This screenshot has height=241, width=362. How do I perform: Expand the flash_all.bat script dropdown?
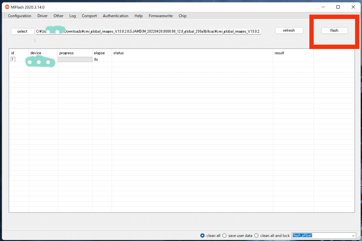tap(353, 236)
